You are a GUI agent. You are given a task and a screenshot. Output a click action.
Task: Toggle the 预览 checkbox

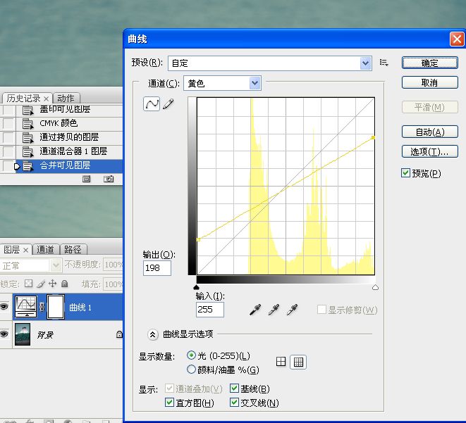(405, 173)
